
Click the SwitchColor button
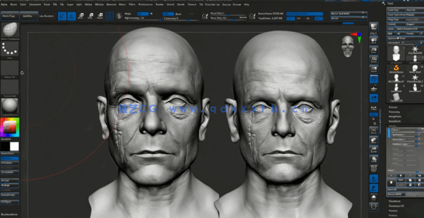[x=10, y=154]
